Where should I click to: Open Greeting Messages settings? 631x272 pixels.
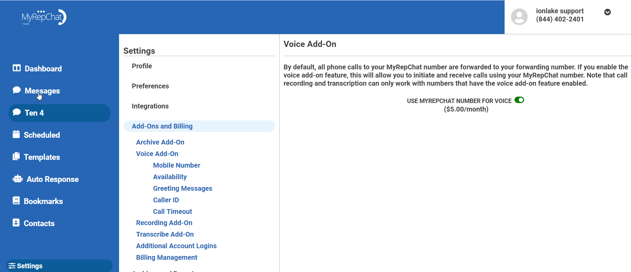point(183,188)
